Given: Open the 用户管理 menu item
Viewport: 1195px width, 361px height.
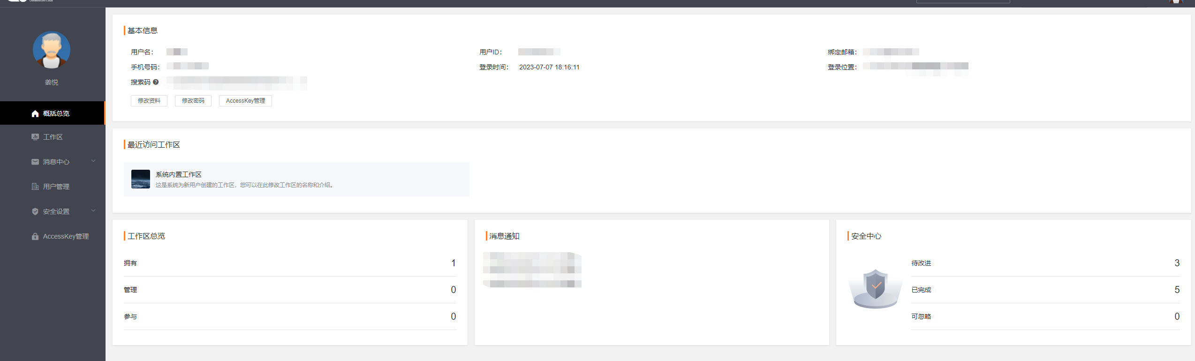Looking at the screenshot, I should point(53,187).
